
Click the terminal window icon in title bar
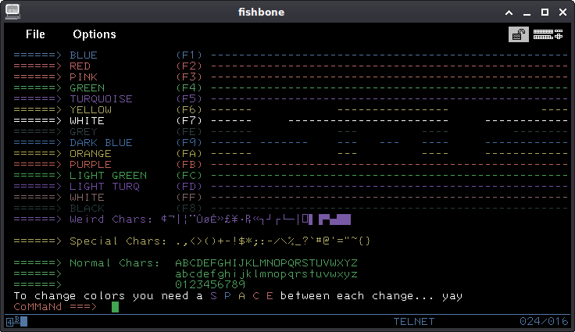coord(12,12)
